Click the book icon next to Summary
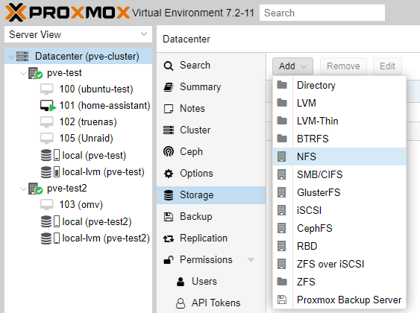Screen dimensions: 420x313 tap(169, 87)
